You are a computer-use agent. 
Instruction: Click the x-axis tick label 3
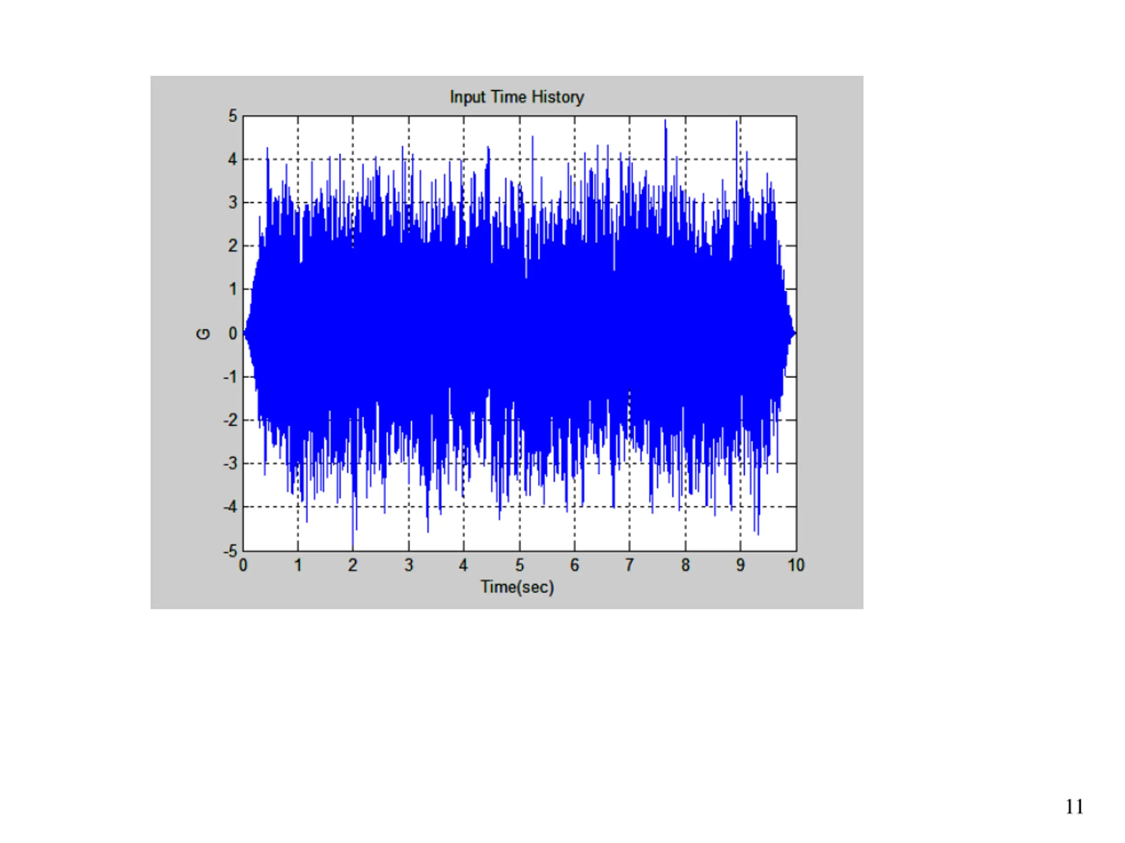[408, 565]
